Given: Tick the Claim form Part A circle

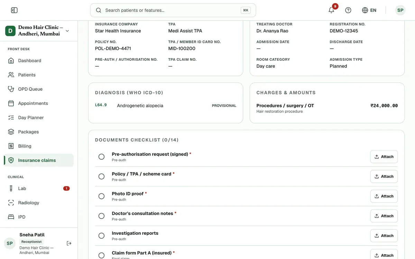Looking at the screenshot, I should point(101,256).
